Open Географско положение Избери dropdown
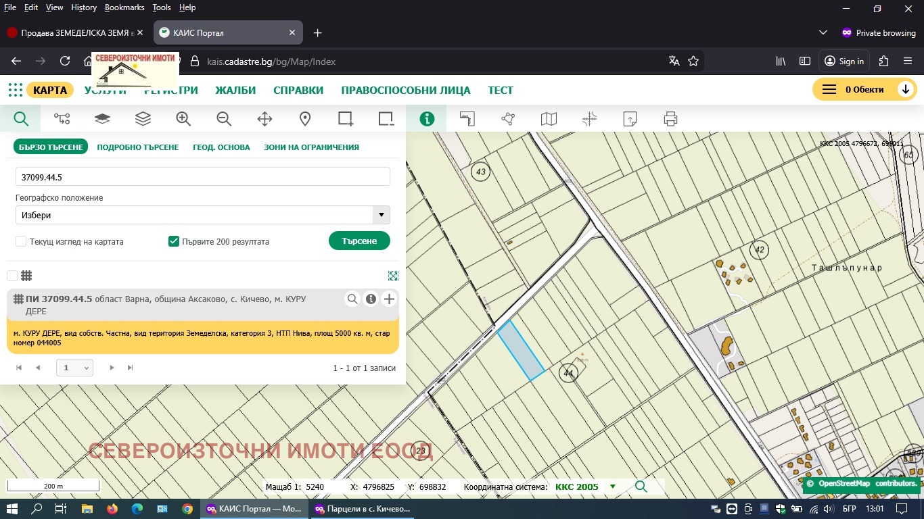The height and width of the screenshot is (519, 924). [x=203, y=215]
